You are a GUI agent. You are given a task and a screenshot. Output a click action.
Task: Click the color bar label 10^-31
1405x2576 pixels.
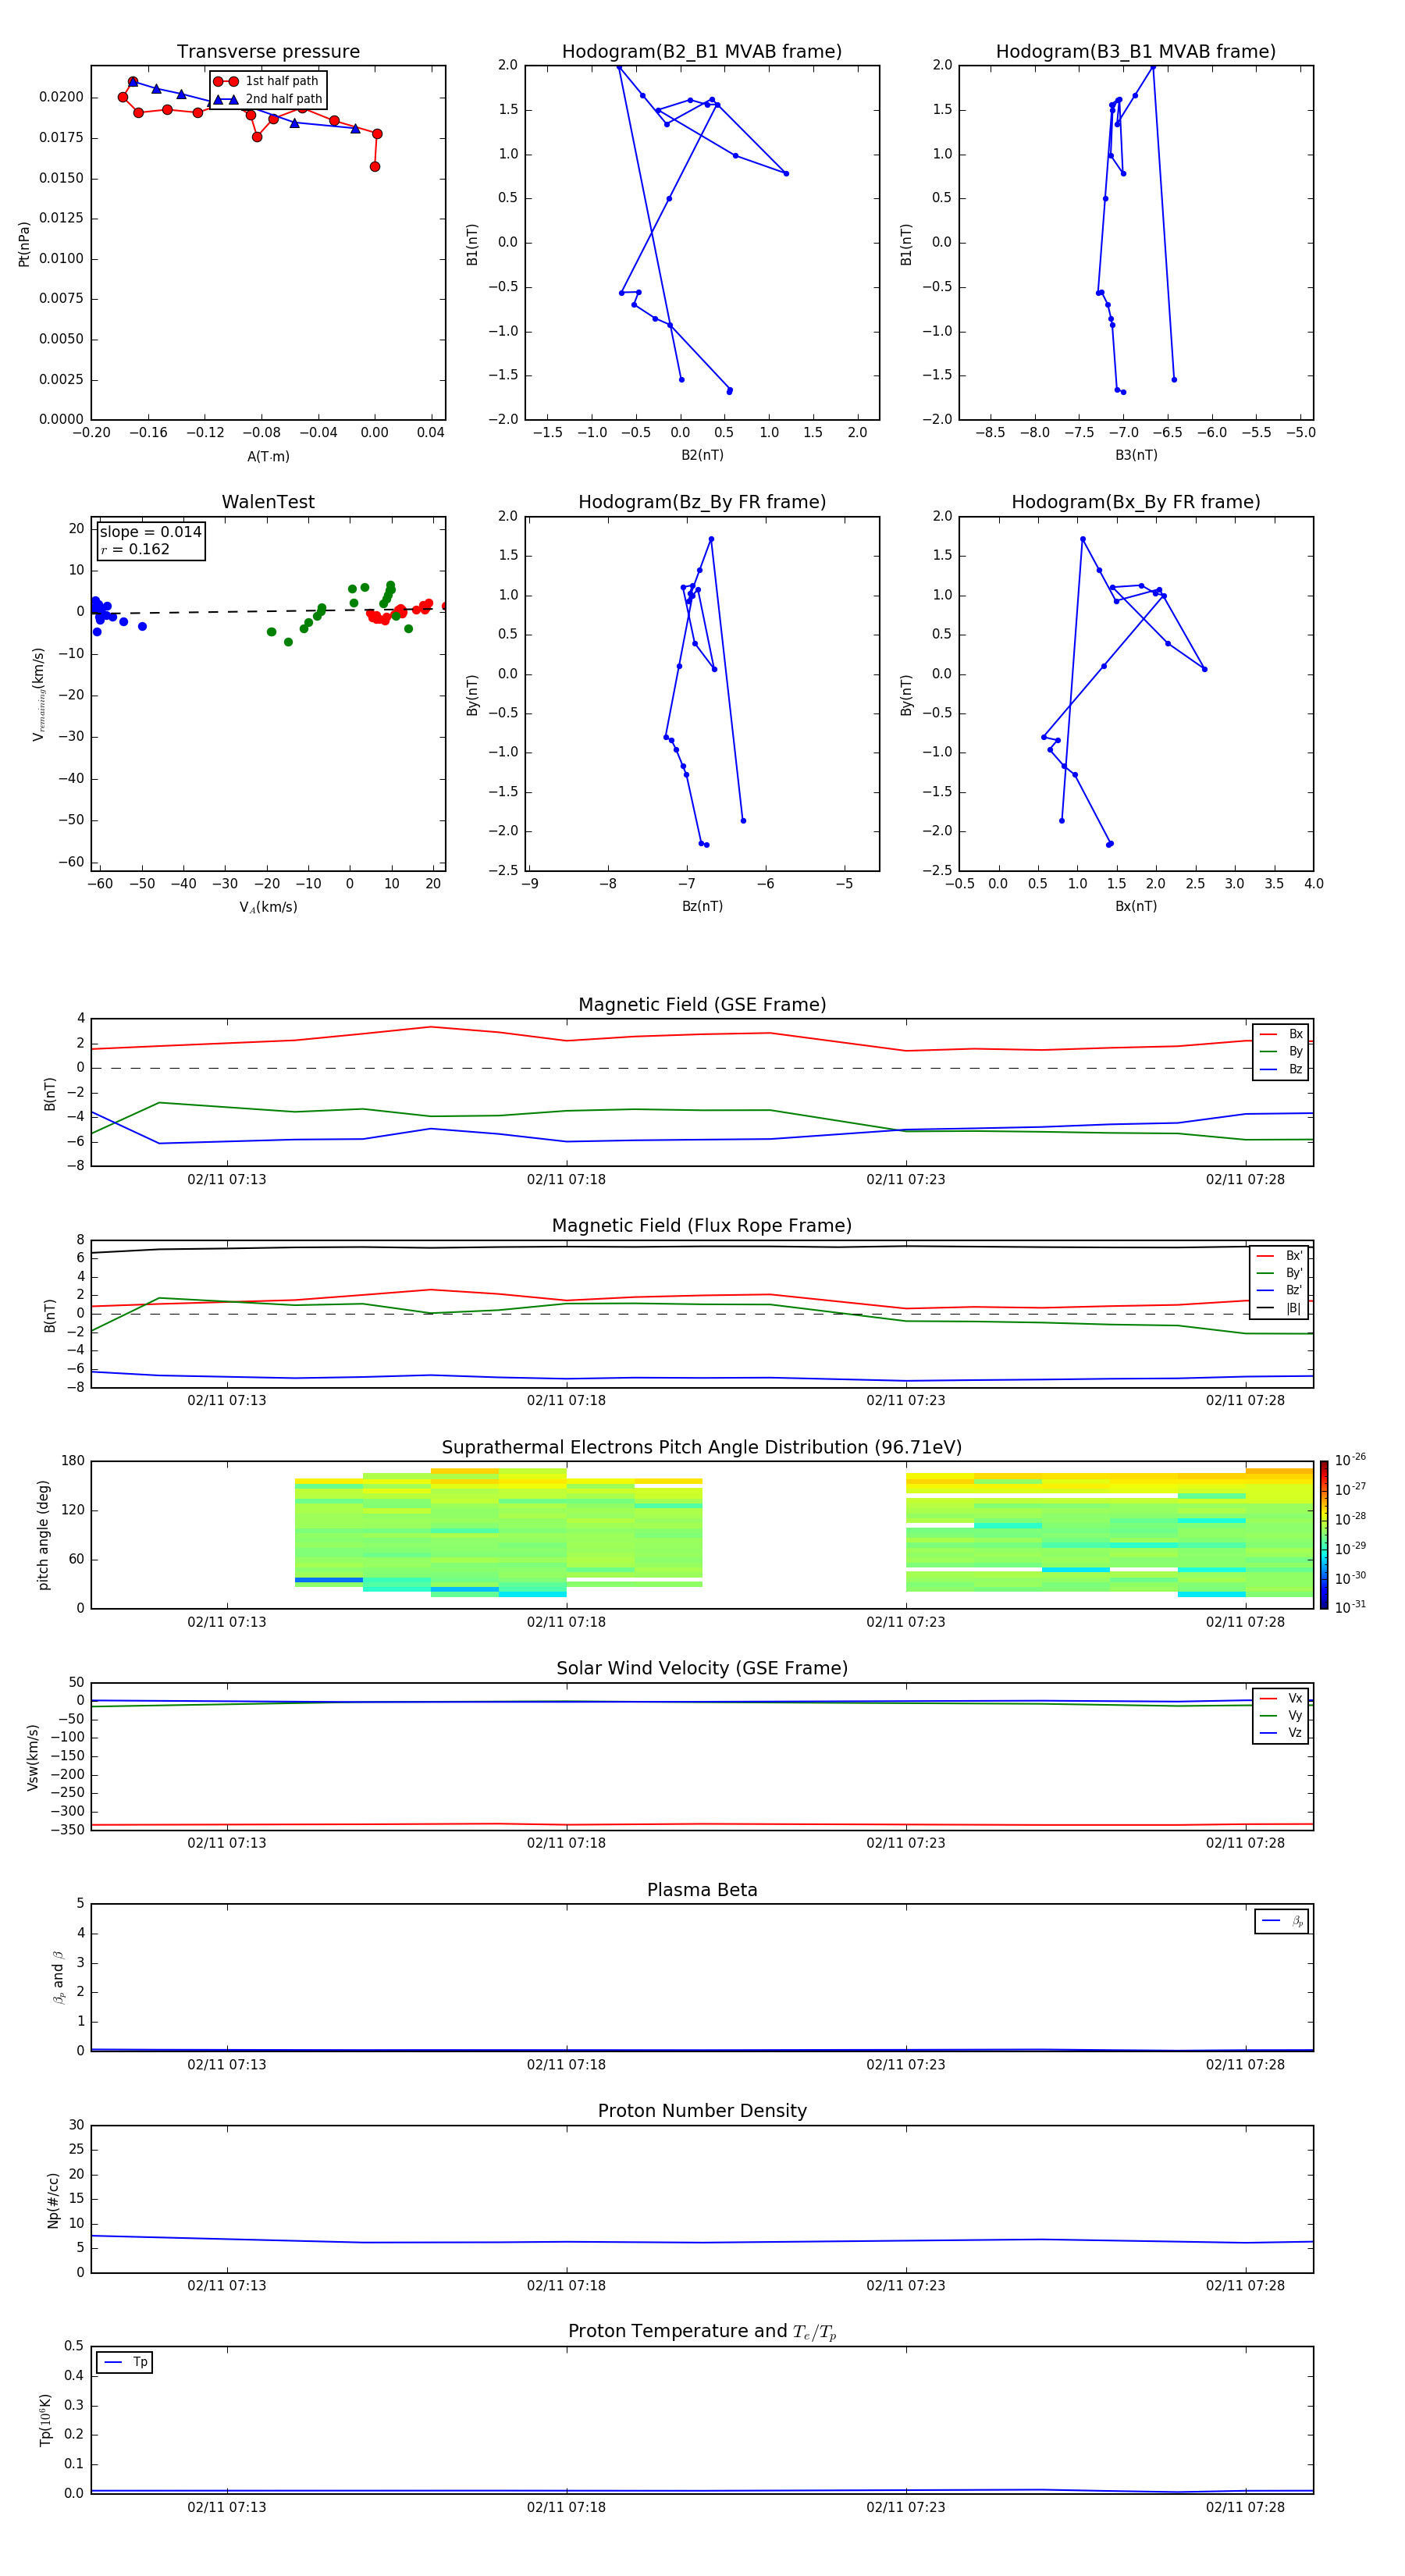(1350, 1607)
